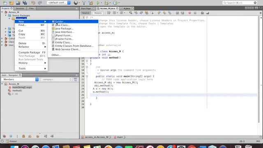This screenshot has height=148, width=263.
Task: Click the Clean and Build Project icon
Action: [91, 3]
